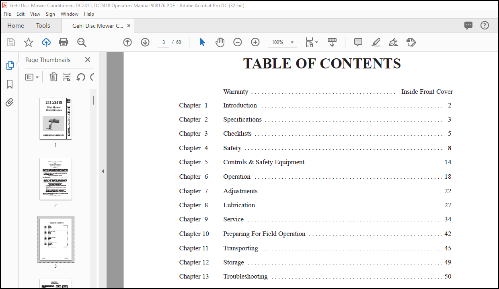Zoom in with plus icon
Screen dimensions: 499x289
255,42
